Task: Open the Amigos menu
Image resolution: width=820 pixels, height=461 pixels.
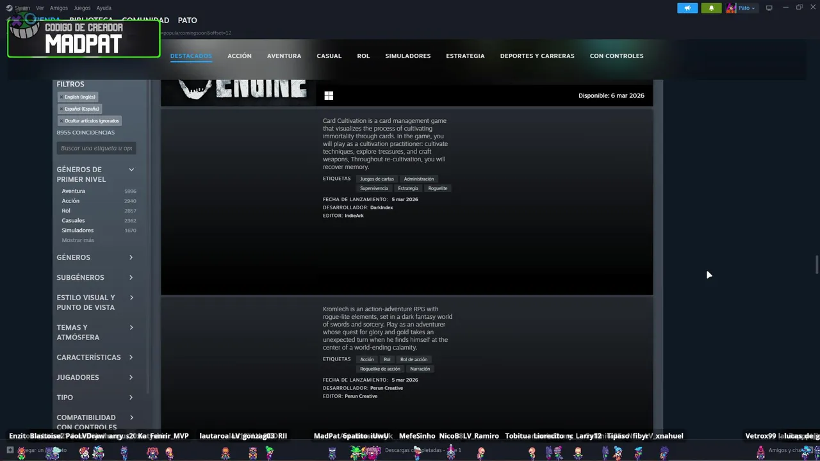Action: tap(59, 8)
